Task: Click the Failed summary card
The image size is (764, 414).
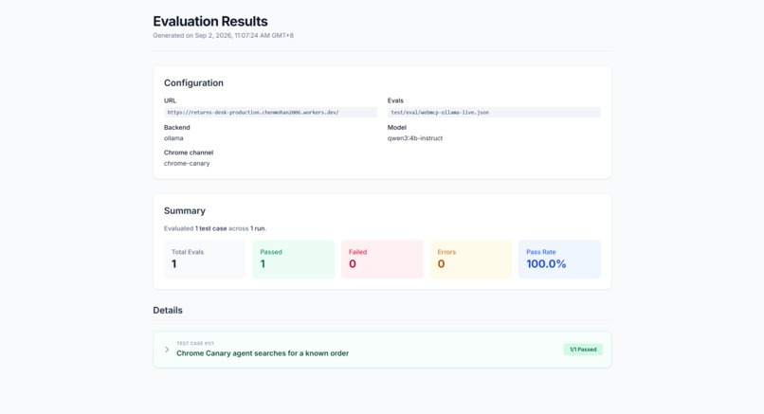Action: pyautogui.click(x=382, y=260)
